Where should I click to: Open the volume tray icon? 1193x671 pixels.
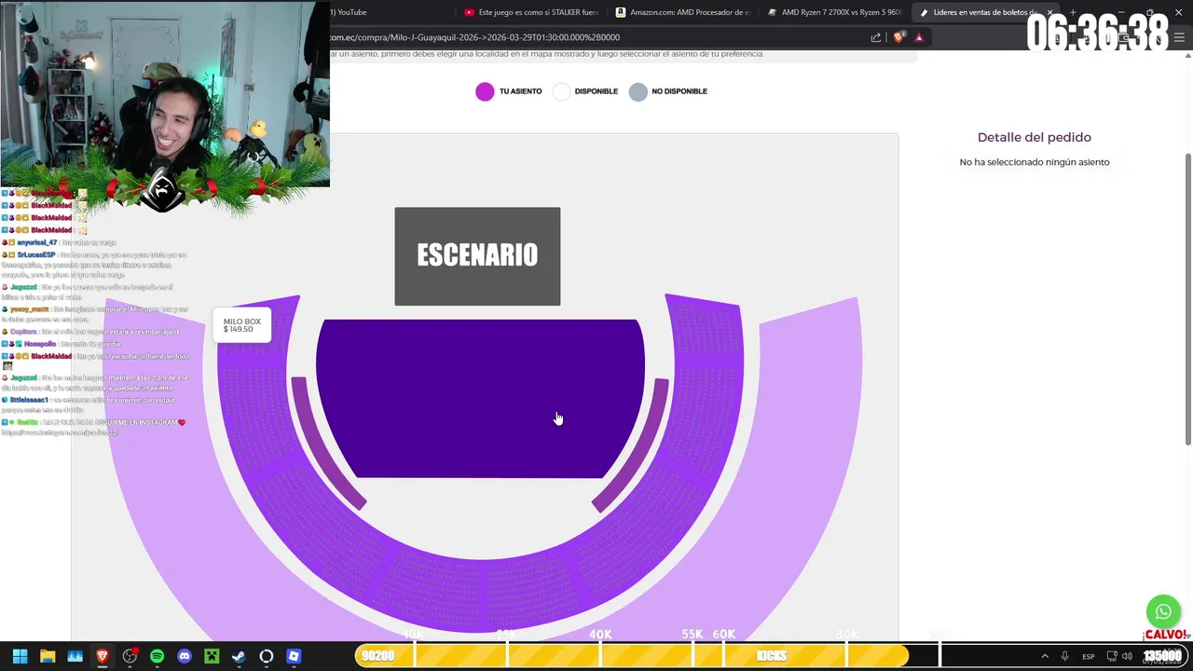coord(1127,656)
